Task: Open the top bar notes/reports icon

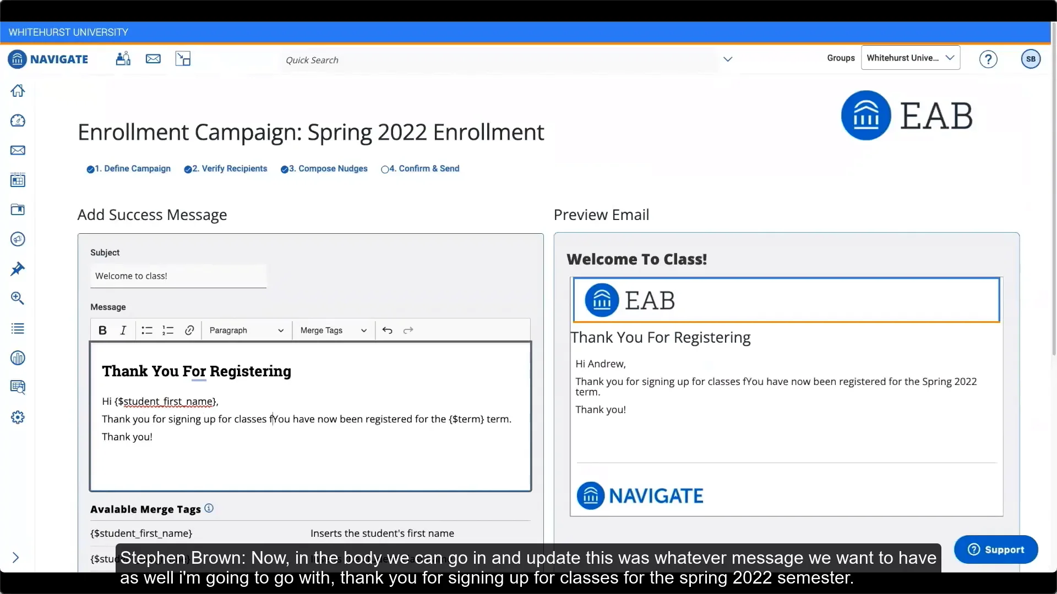Action: coord(183,59)
